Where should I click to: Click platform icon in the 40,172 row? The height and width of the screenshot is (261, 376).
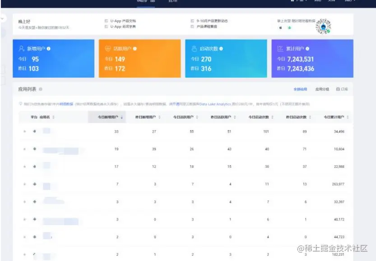pos(34,219)
